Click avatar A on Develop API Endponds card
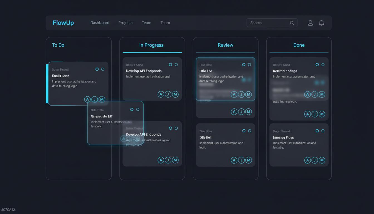 161,94
